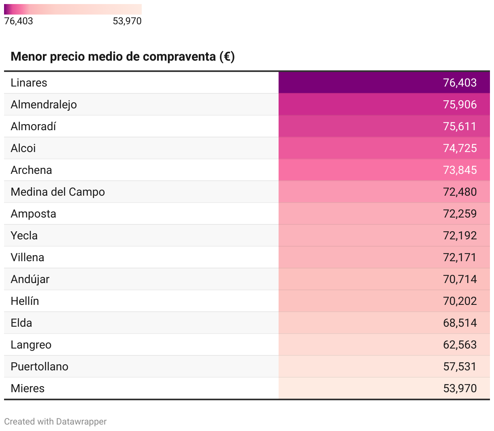Viewport: 494px width, 431px height.
Task: Click the Mieres row label
Action: tap(28, 389)
